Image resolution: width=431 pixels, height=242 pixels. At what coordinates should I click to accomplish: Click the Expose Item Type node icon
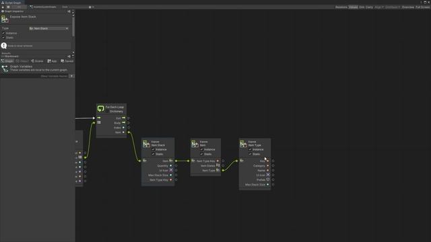pos(243,143)
